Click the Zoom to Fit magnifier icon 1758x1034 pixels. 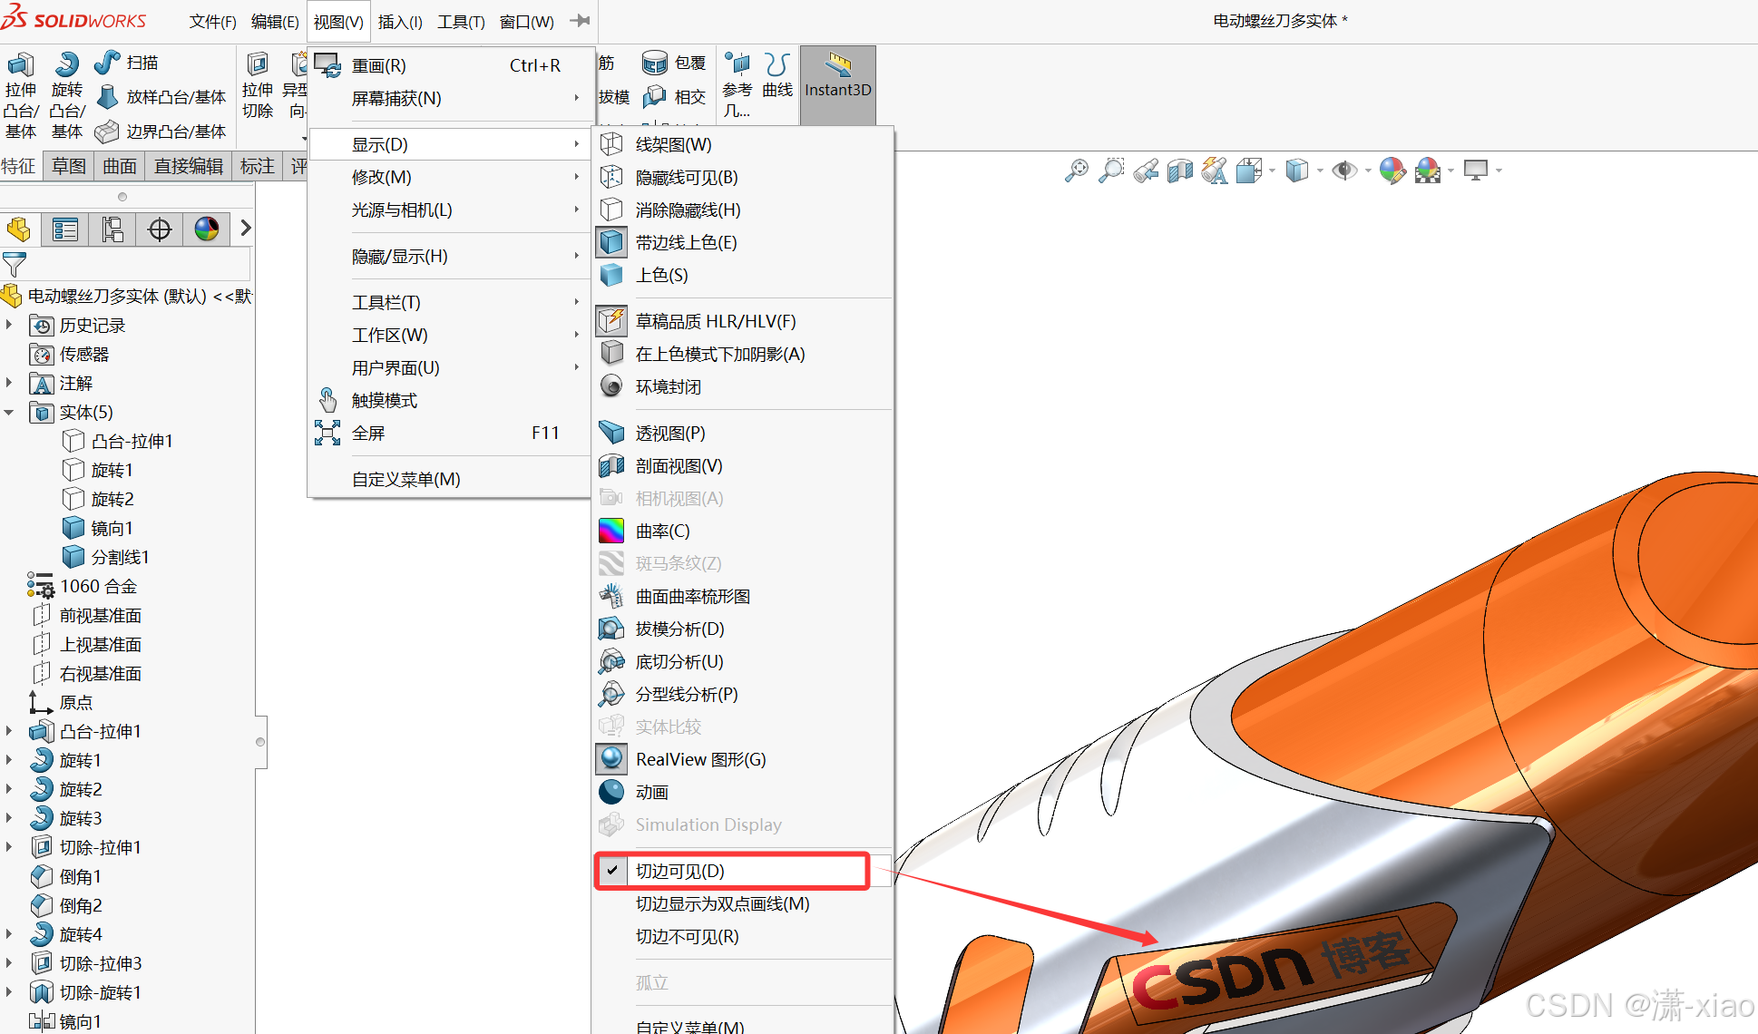click(x=1077, y=171)
